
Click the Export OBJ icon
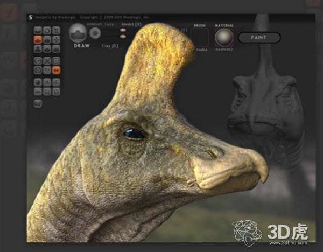[x=56, y=82]
